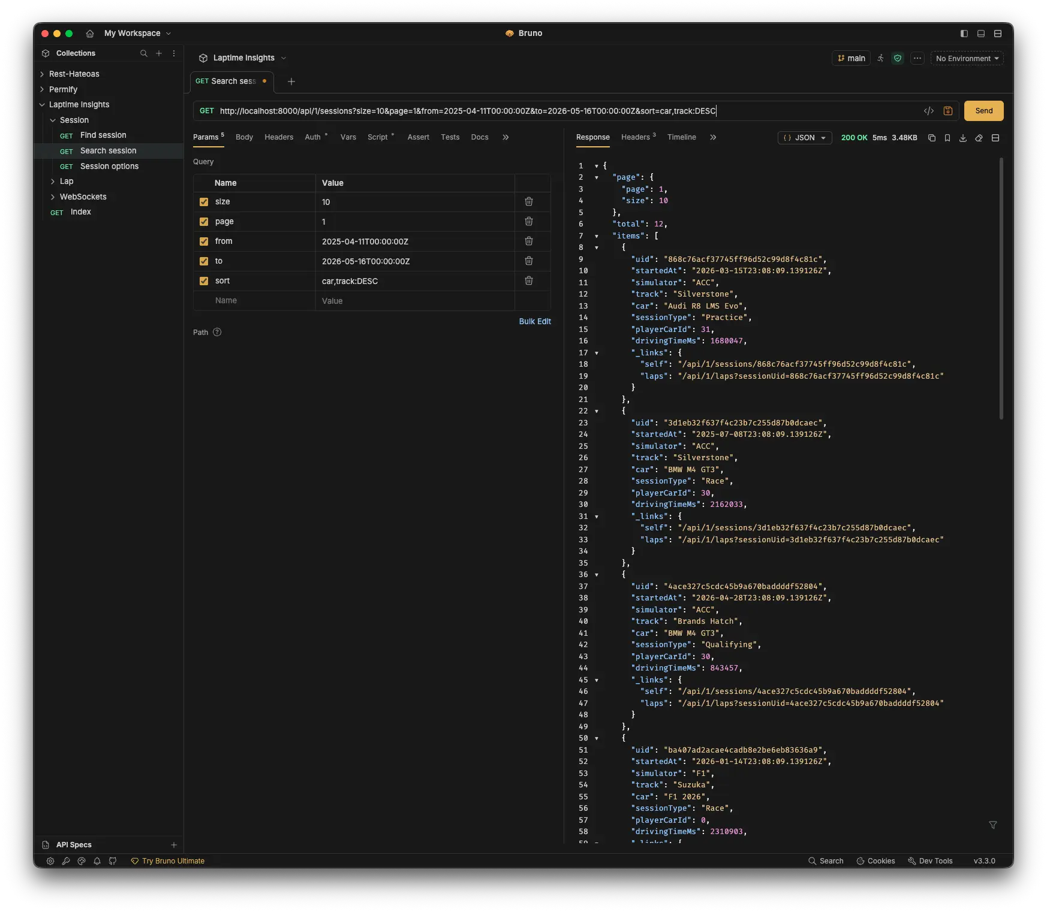
Task: Click the main git branch button
Action: coord(852,58)
